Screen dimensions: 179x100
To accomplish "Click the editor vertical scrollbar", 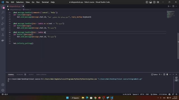I will 178,46.
